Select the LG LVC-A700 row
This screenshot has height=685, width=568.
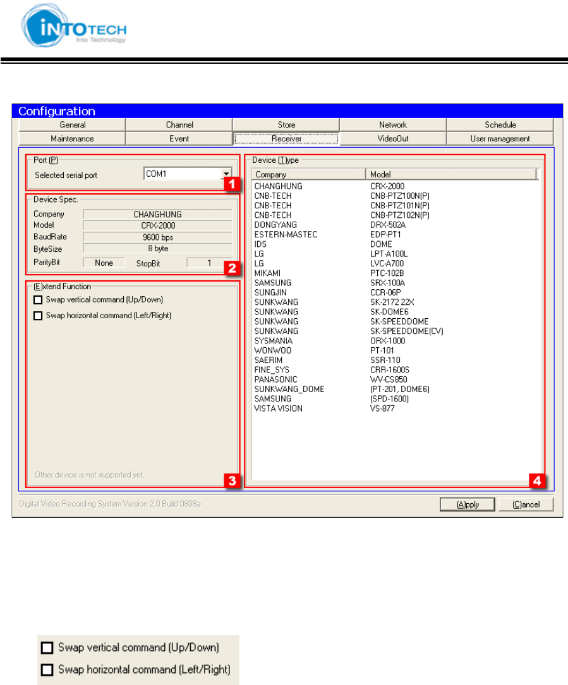tap(396, 263)
